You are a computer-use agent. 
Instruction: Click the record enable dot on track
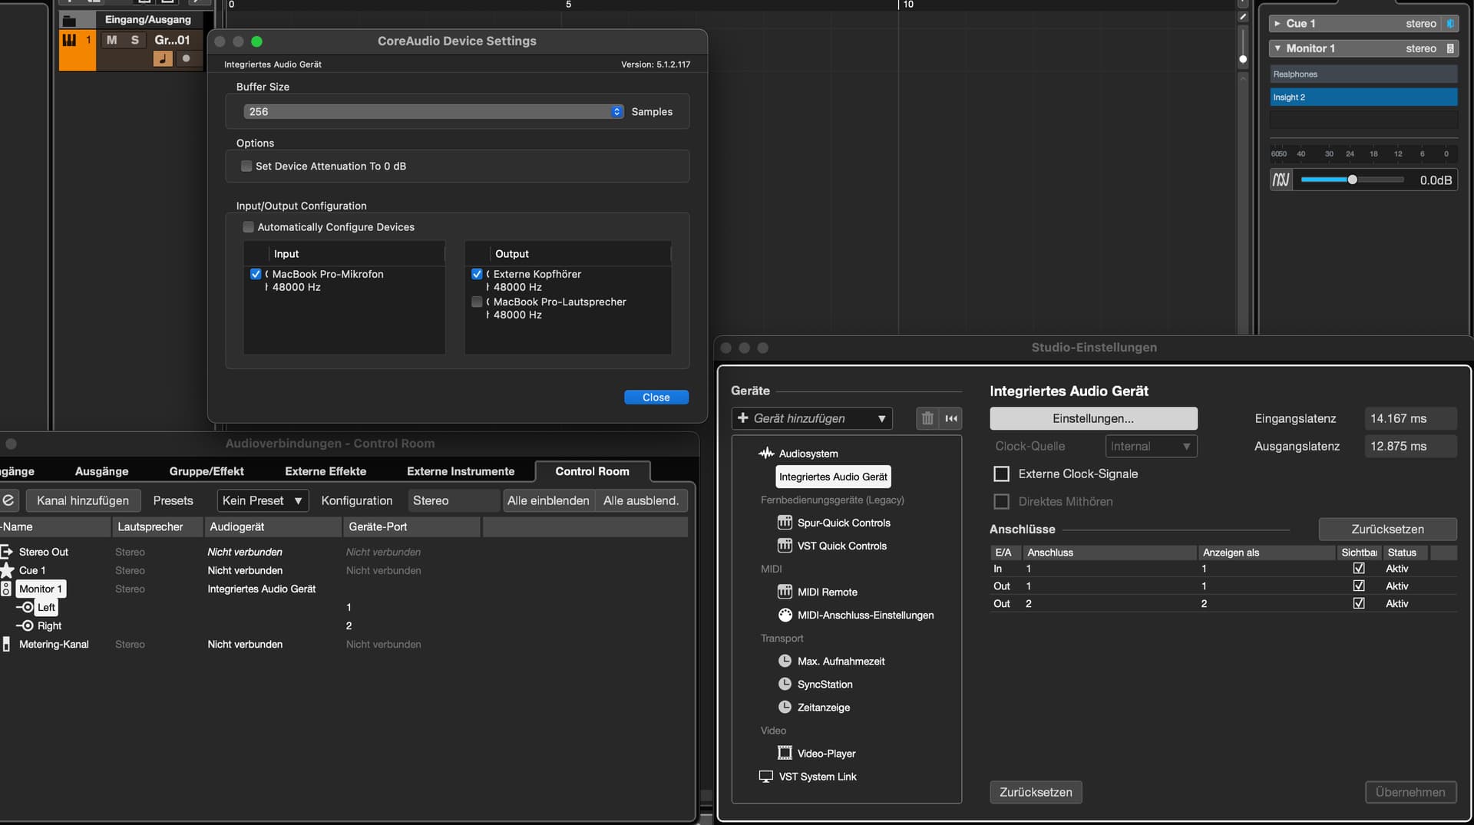pyautogui.click(x=186, y=58)
